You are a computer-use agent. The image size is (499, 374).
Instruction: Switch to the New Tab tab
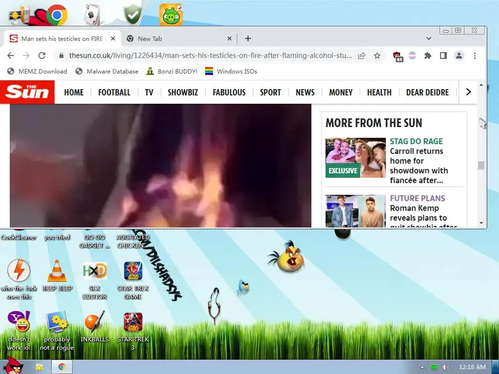click(x=178, y=38)
